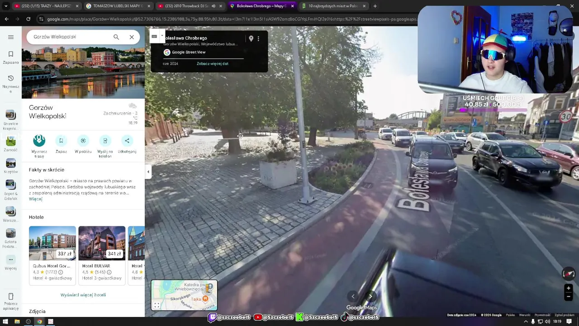Viewport: 579px width, 326px height.
Task: Click the taskbar clock showing 18:19
Action: (x=557, y=321)
